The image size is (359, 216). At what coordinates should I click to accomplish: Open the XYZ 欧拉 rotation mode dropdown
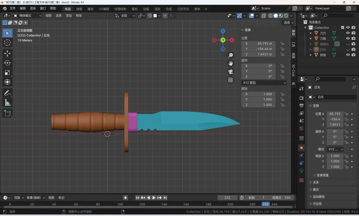(264, 83)
